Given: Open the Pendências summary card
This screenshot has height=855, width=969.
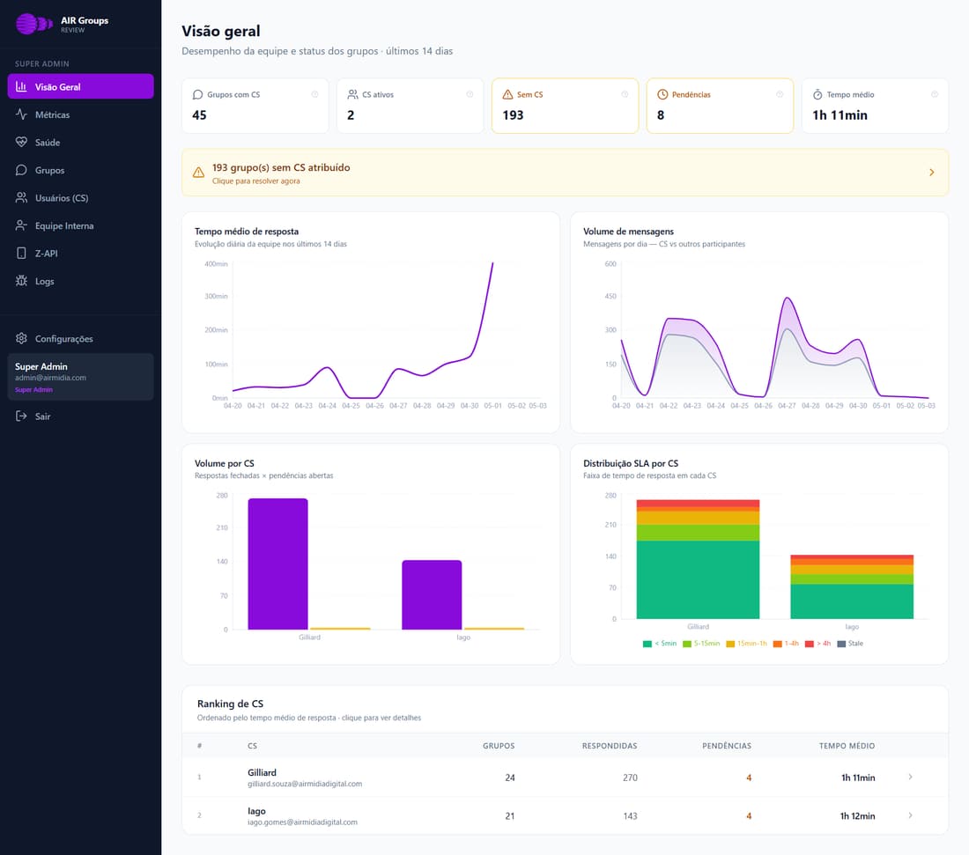Looking at the screenshot, I should pos(720,106).
